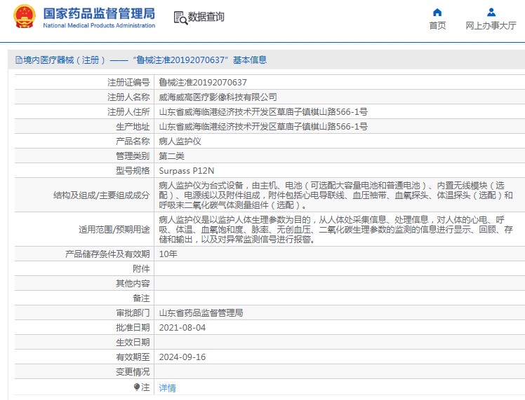
Task: Click registrant name 威海威高医疗影像科技有限公司
Action: (218, 97)
